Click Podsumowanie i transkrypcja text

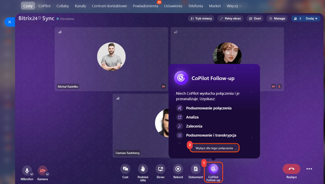pyautogui.click(x=211, y=135)
